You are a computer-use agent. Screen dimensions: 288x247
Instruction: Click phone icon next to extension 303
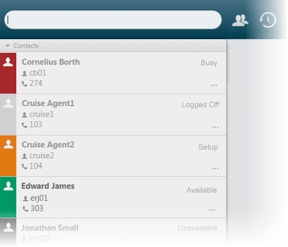click(x=26, y=209)
